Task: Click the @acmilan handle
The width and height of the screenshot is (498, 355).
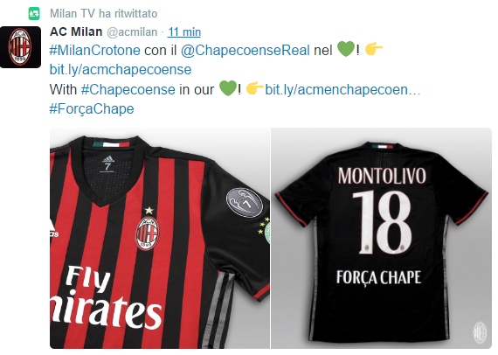Action: (x=132, y=32)
